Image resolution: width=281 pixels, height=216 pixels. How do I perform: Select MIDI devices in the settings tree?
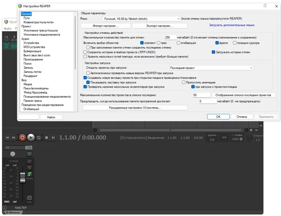34,47
